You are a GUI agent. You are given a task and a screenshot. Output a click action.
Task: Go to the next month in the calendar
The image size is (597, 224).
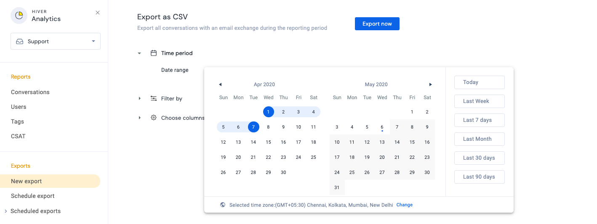[x=430, y=84]
